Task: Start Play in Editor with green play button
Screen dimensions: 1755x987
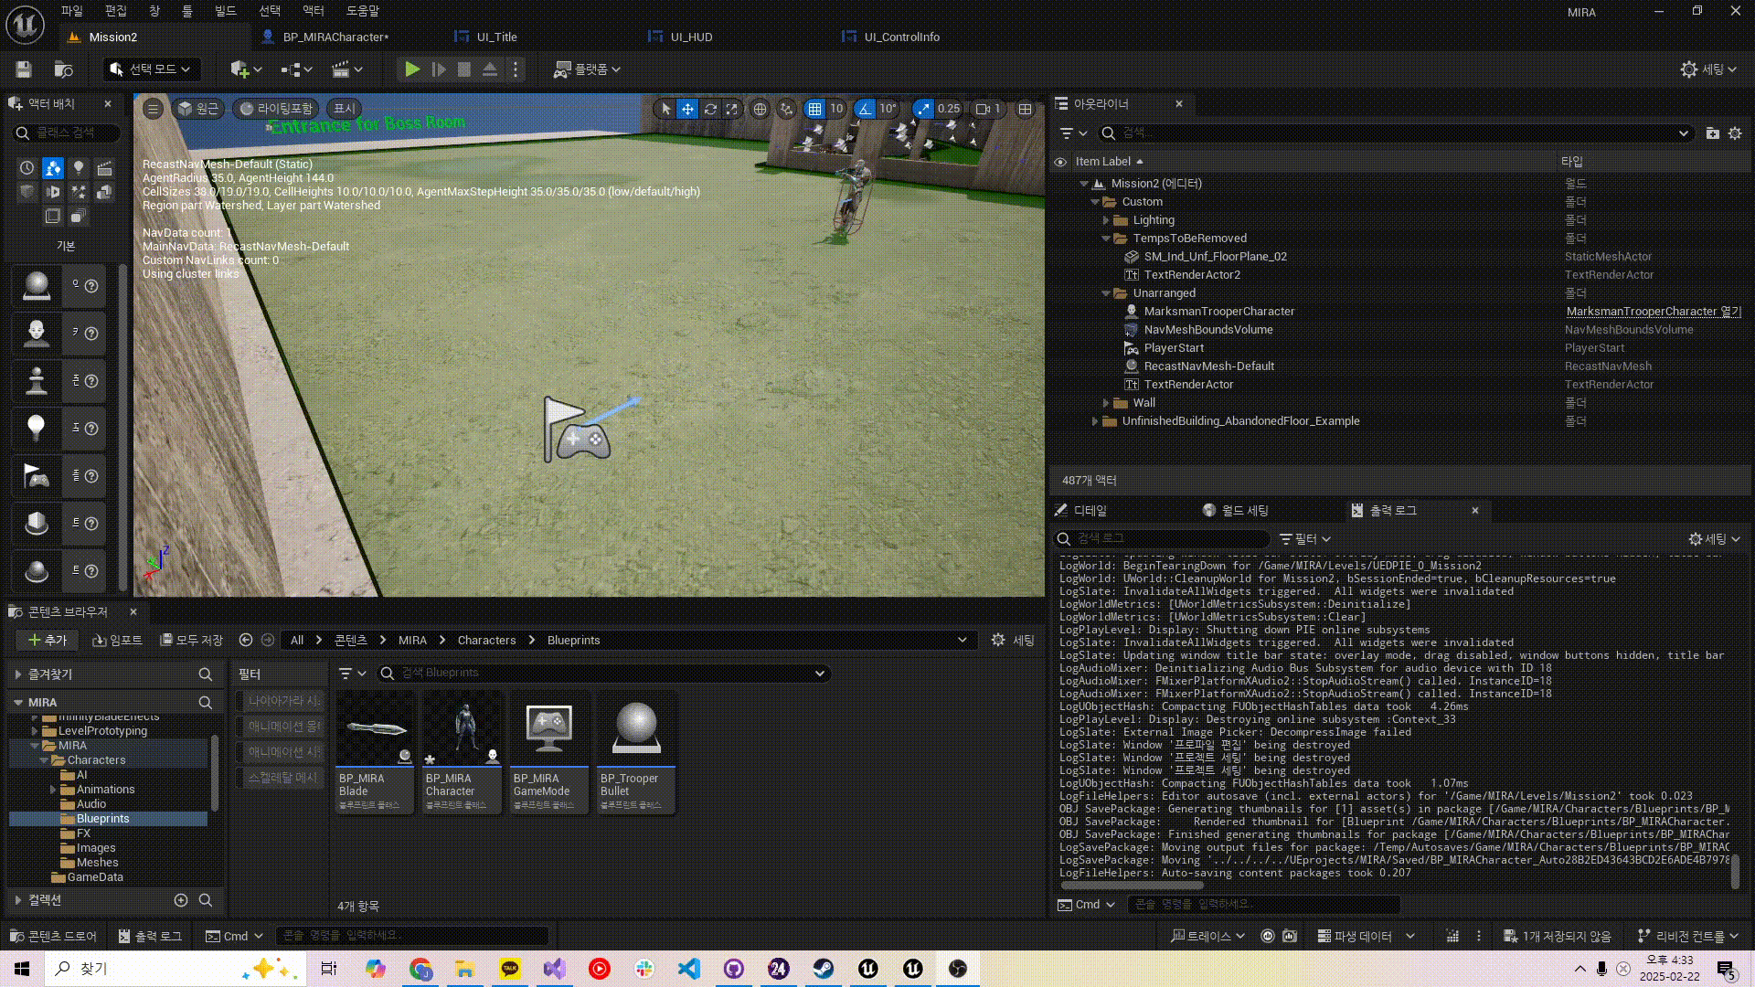Action: coord(412,69)
